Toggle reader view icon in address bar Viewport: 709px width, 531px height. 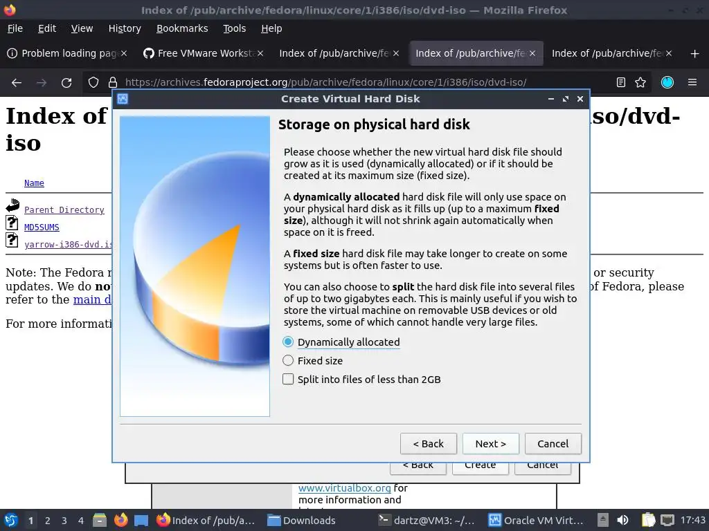(621, 83)
